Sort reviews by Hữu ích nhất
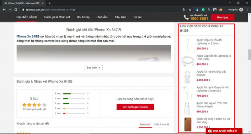251x134 pixels. point(162,124)
